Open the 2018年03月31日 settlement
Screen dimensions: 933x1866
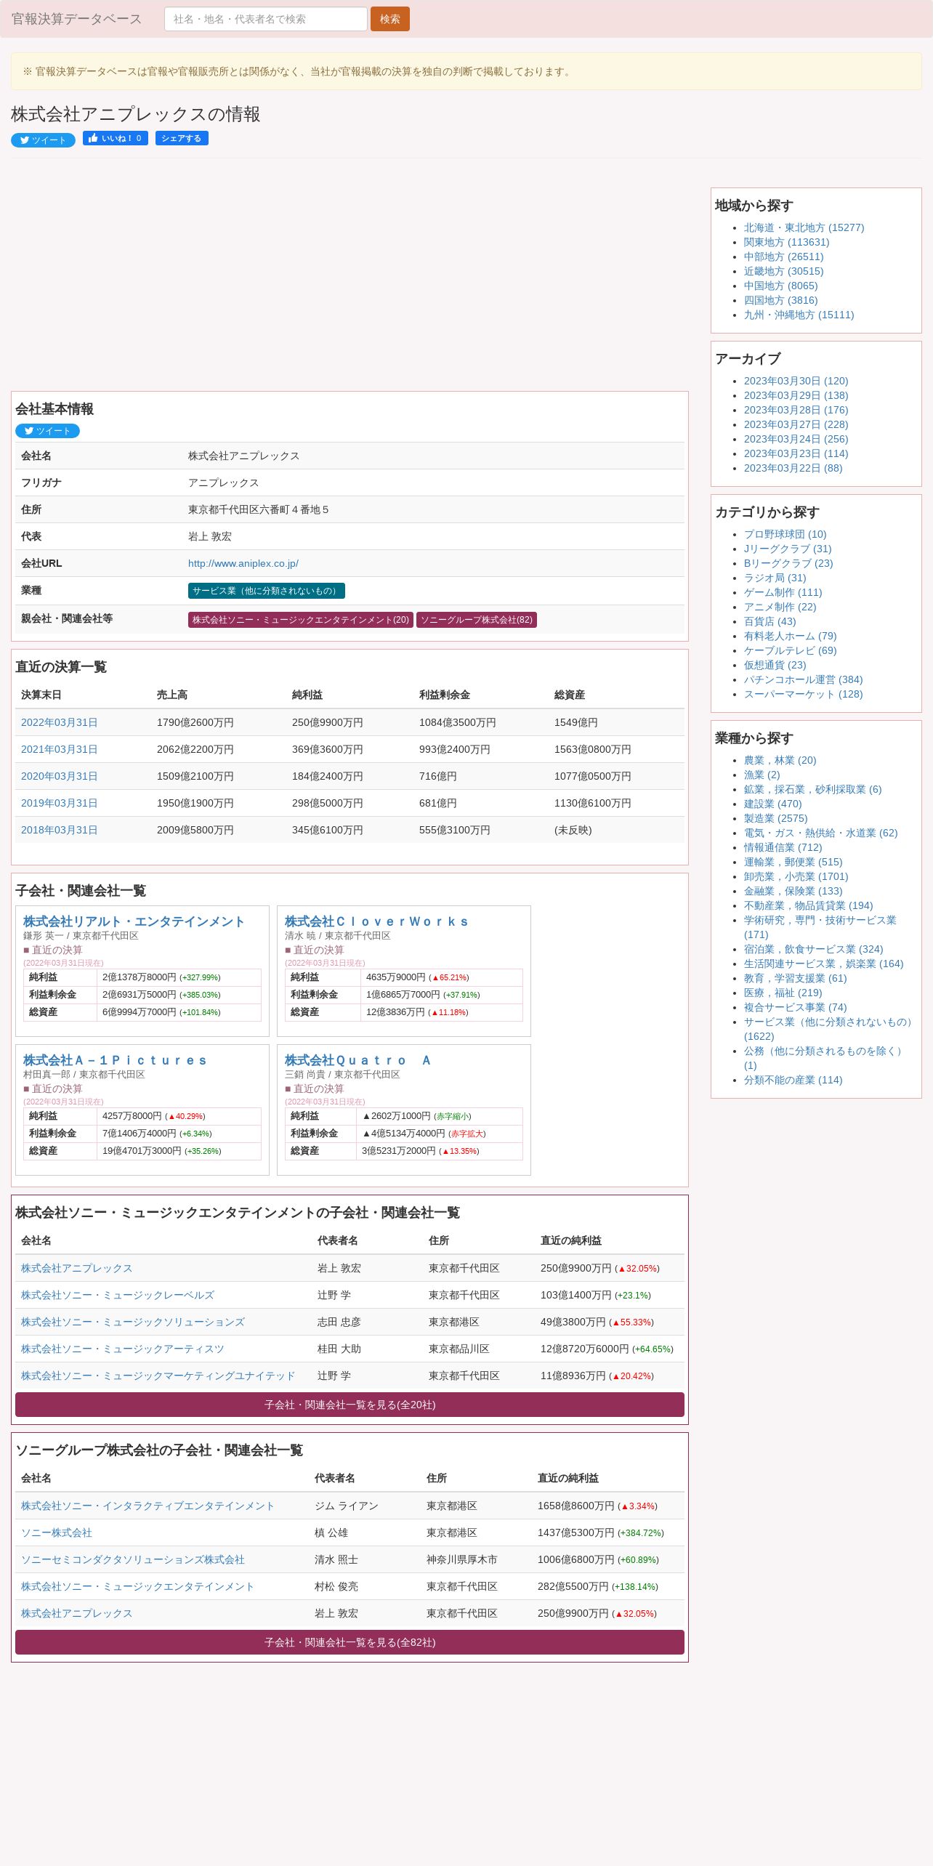tap(59, 830)
